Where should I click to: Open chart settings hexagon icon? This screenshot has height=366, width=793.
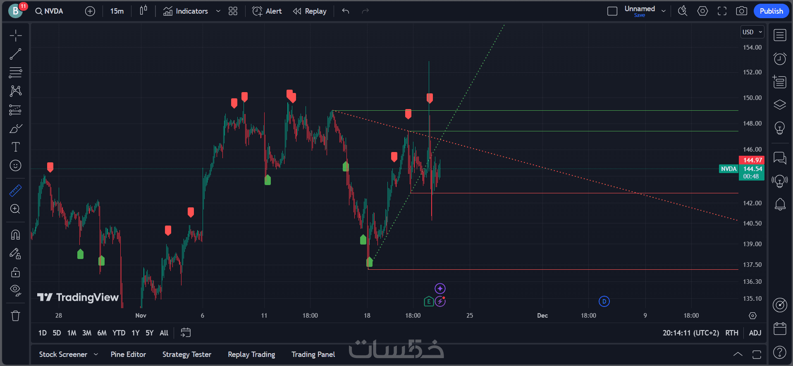[x=702, y=11]
